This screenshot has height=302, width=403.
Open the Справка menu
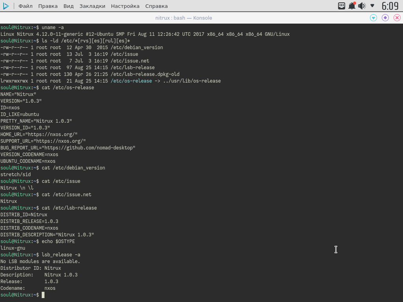[x=156, y=6]
